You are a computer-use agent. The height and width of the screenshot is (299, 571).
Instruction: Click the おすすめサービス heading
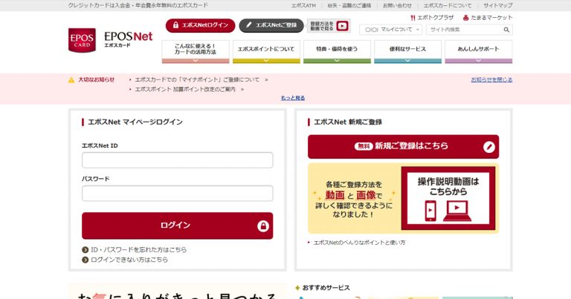click(326, 288)
